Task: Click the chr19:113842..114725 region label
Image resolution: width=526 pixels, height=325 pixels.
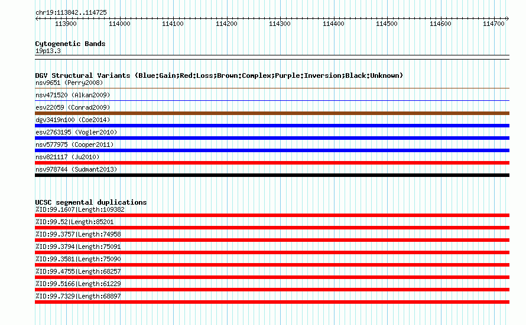Action: (x=71, y=12)
